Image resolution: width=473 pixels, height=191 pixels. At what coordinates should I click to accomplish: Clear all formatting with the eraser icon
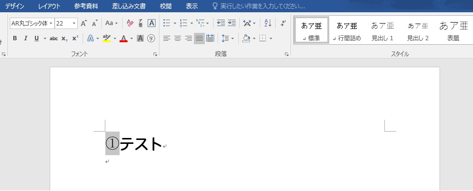coord(130,23)
